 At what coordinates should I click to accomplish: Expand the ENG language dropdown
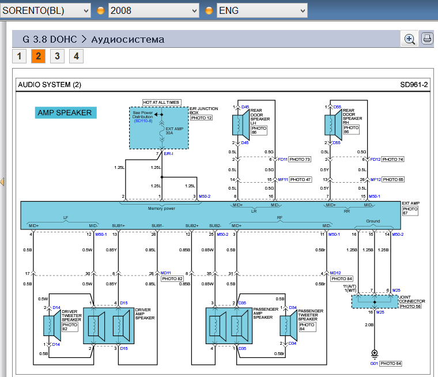tap(262, 10)
